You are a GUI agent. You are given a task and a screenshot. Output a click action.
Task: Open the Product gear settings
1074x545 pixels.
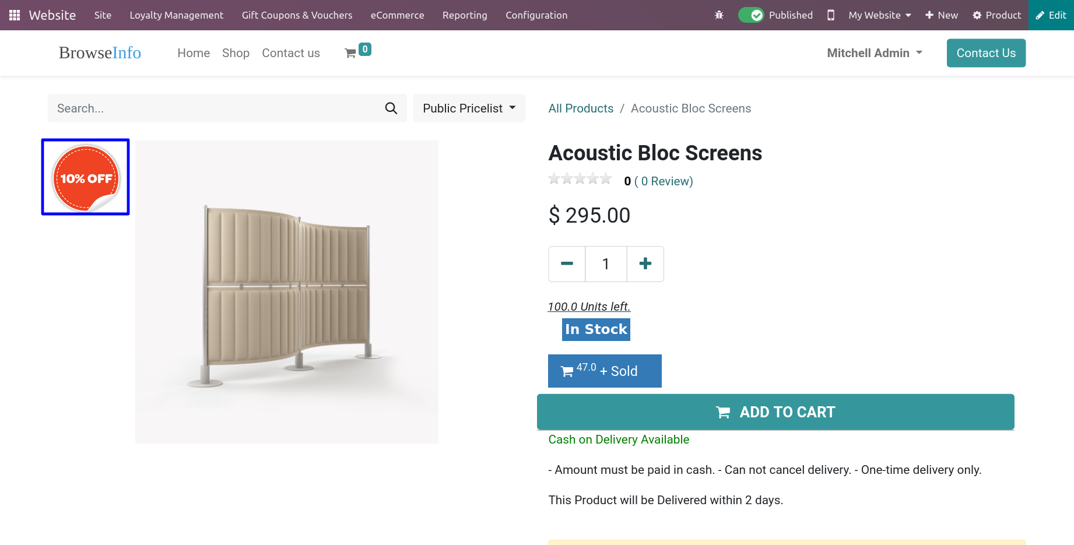click(x=996, y=15)
